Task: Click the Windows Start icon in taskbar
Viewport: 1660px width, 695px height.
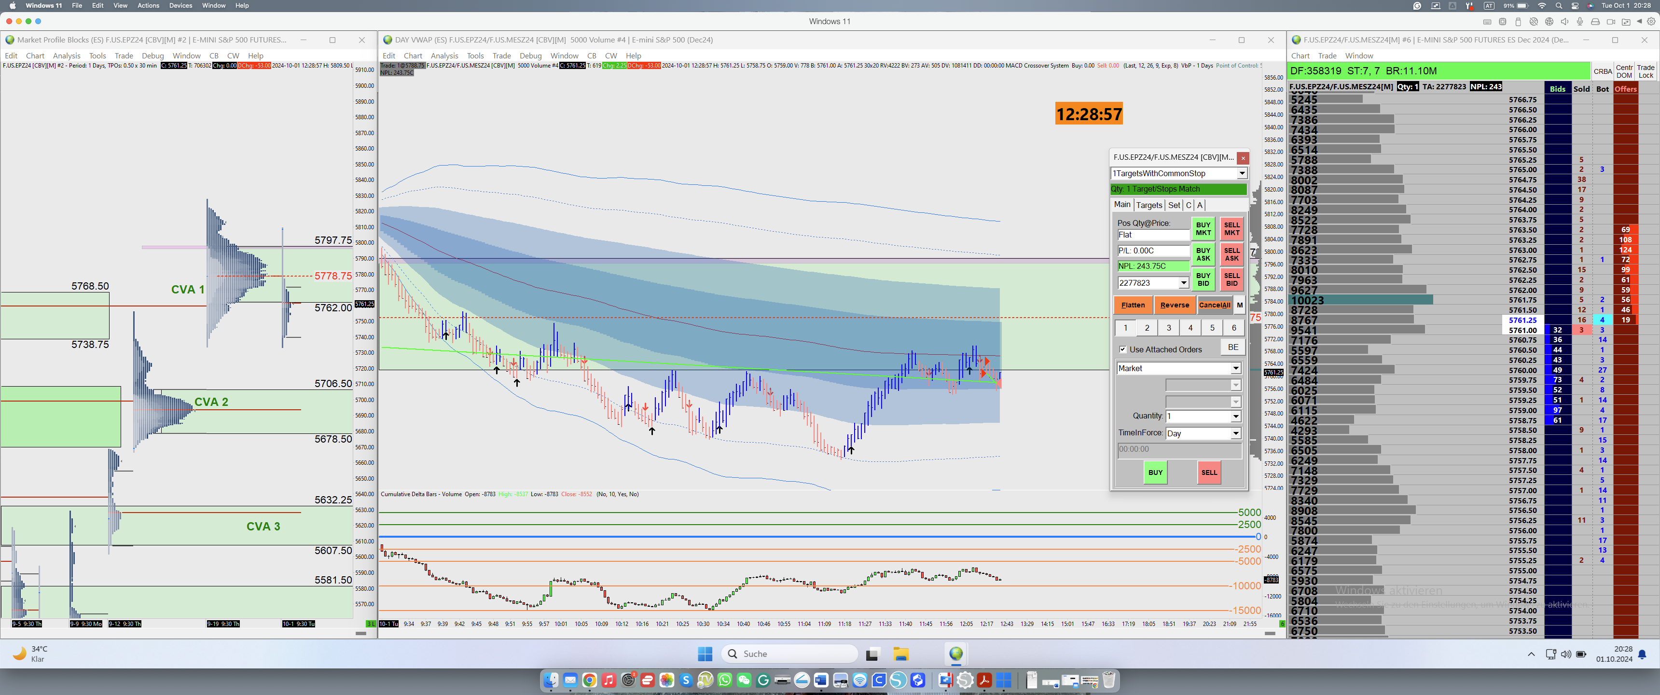Action: click(705, 654)
